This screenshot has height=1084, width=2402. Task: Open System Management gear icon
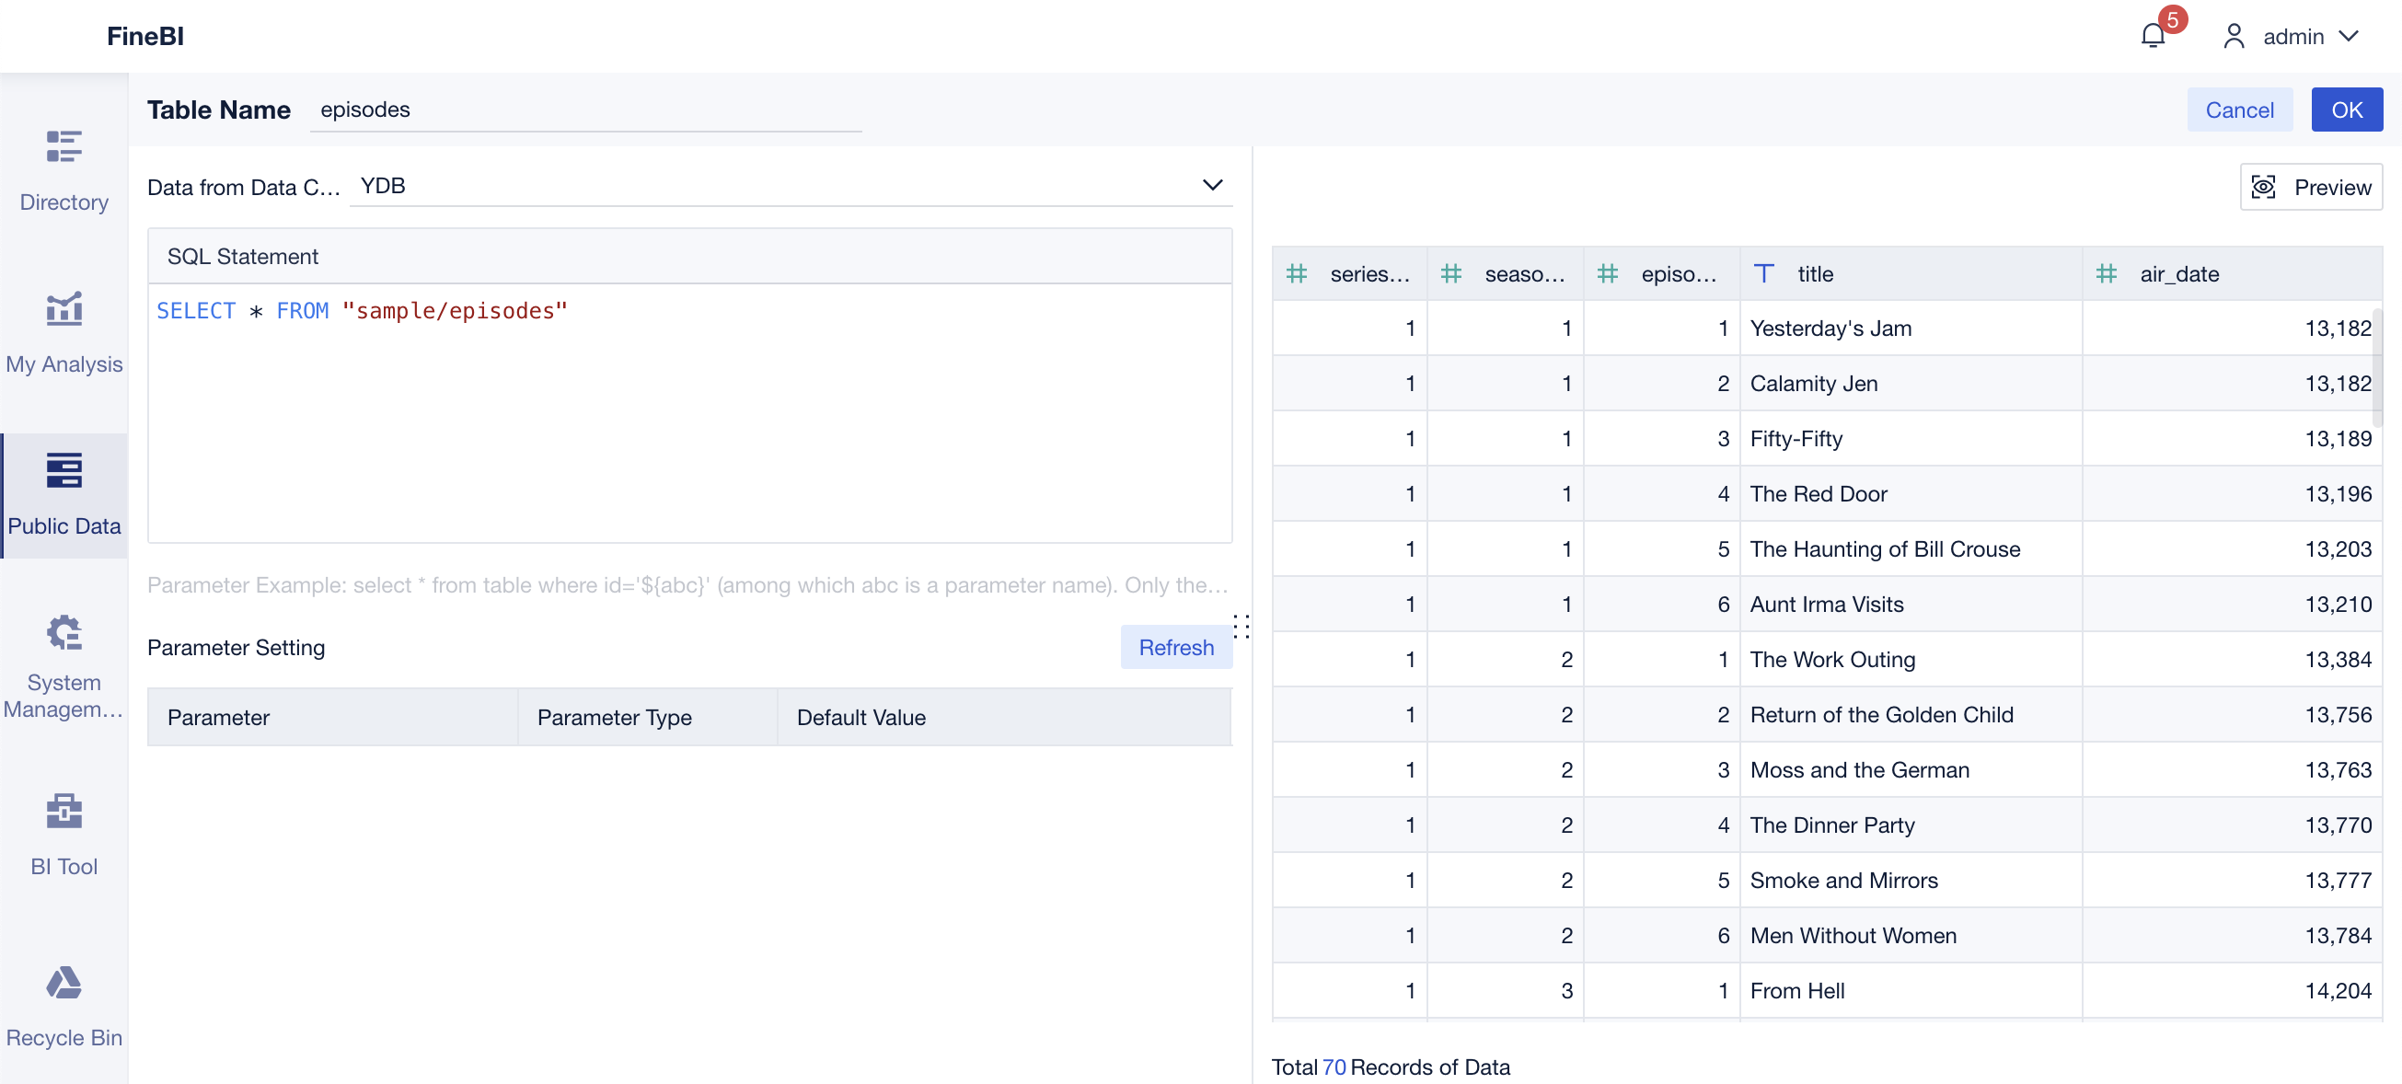pos(64,633)
